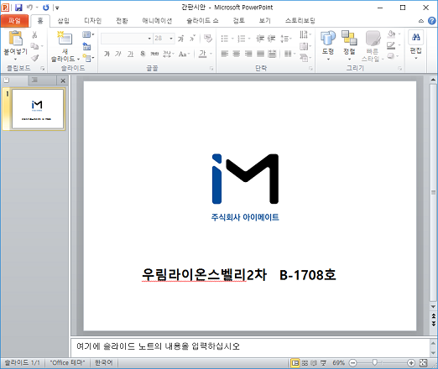Switch to the Transitions (전환) tab
438x369 pixels.
pos(122,21)
